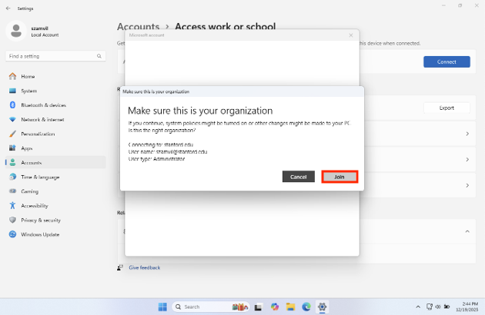Click the network tray icon
This screenshot has height=315, width=485.
pyautogui.click(x=430, y=307)
